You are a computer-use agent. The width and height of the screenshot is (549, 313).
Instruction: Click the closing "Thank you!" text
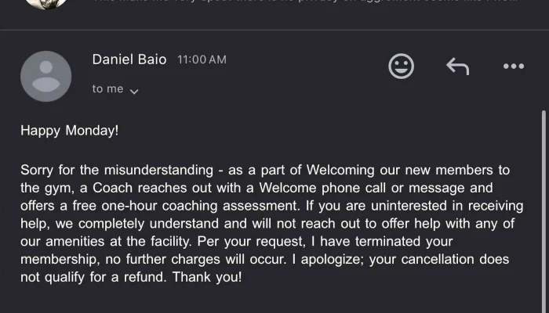tap(207, 277)
